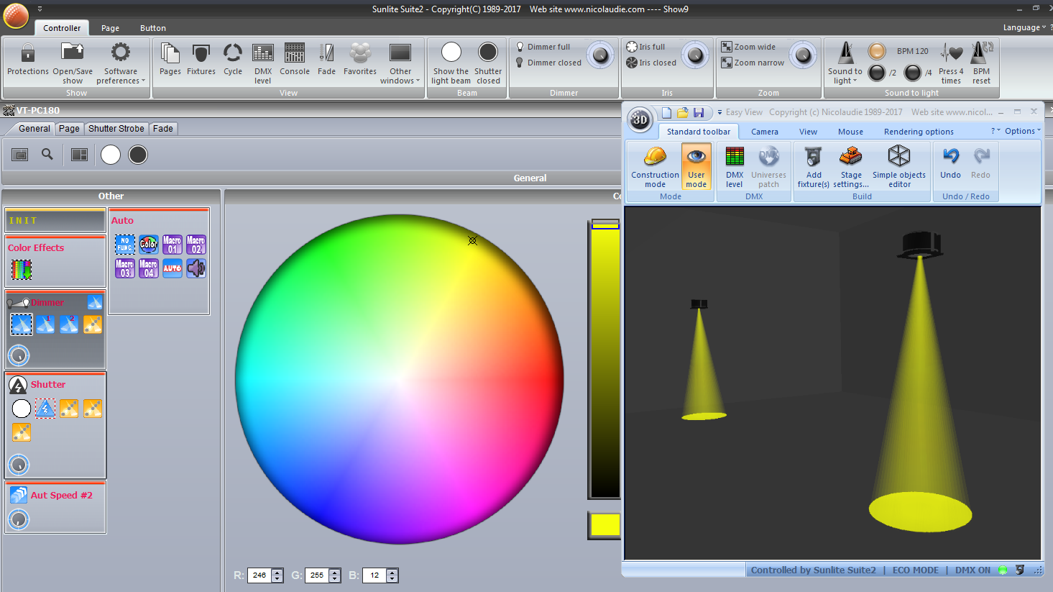Image resolution: width=1053 pixels, height=592 pixels.
Task: Open Simple objects editor in 3D window
Action: (899, 166)
